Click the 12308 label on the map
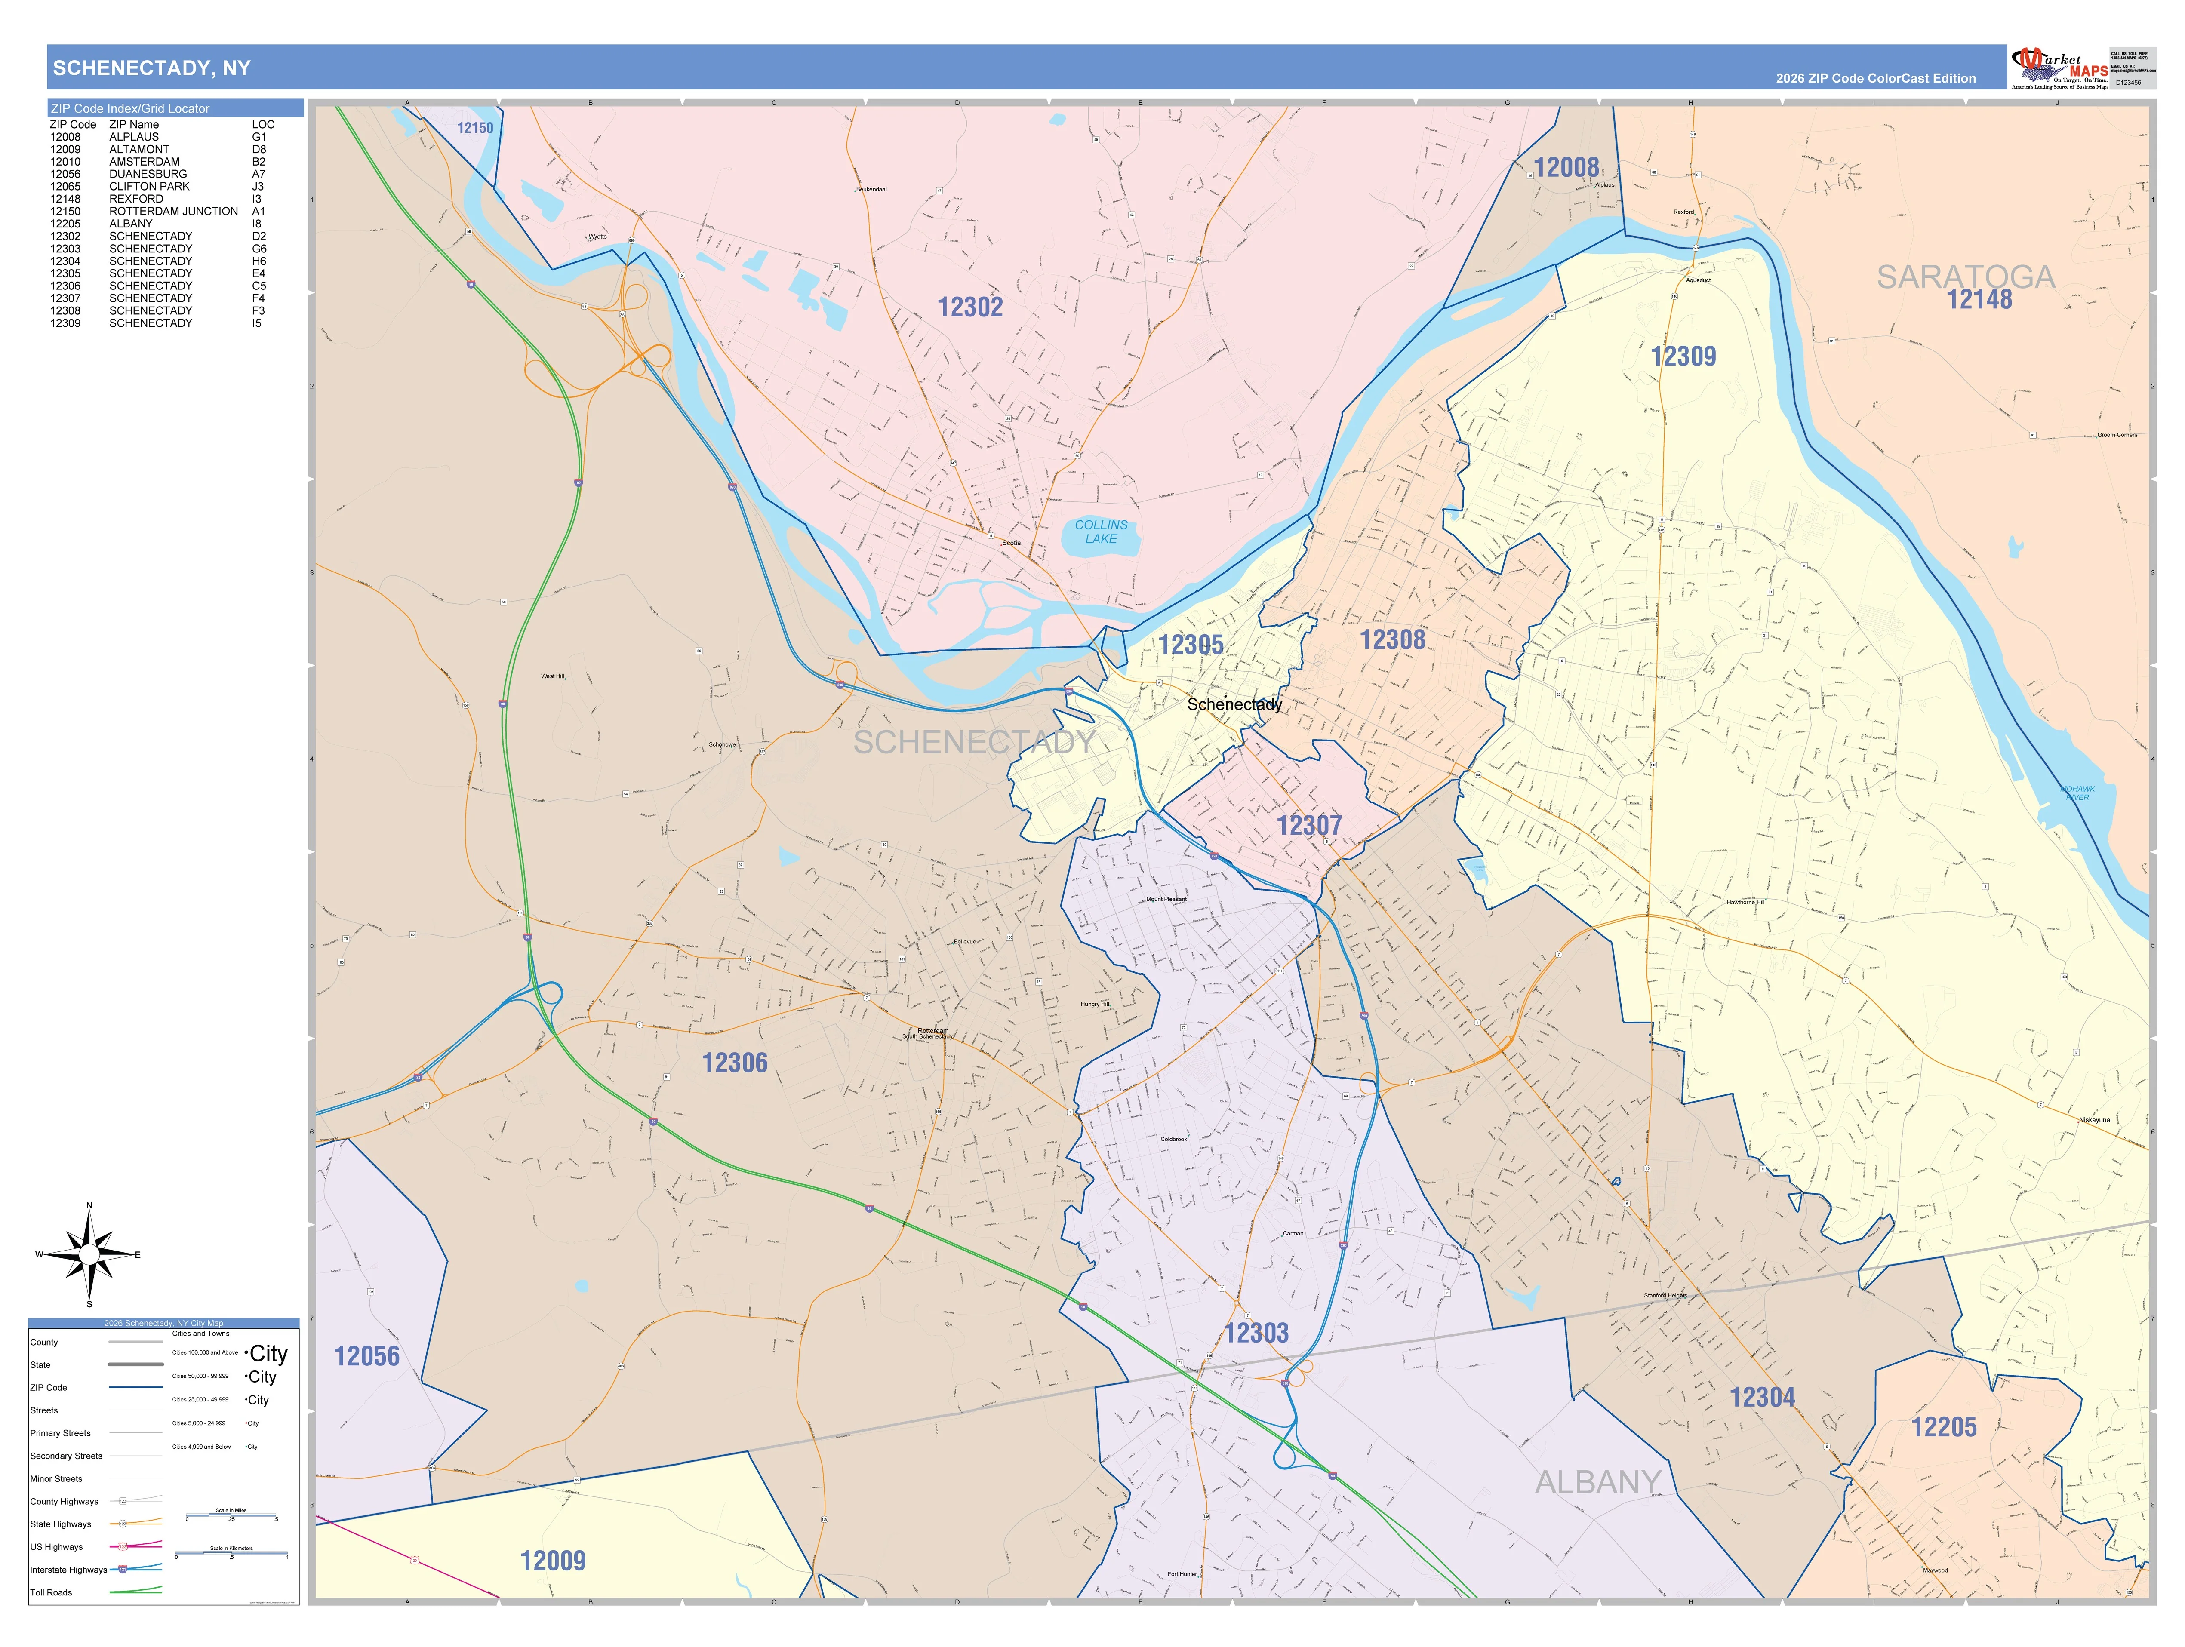Screen dimensions: 2185x1647 [1393, 640]
